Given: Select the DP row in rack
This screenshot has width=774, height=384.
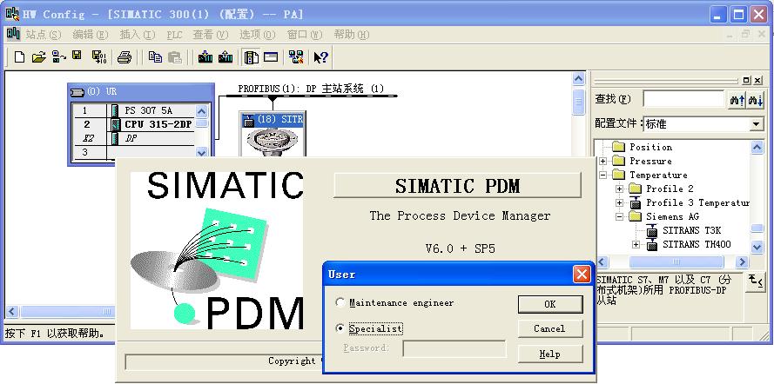Looking at the screenshot, I should point(134,138).
